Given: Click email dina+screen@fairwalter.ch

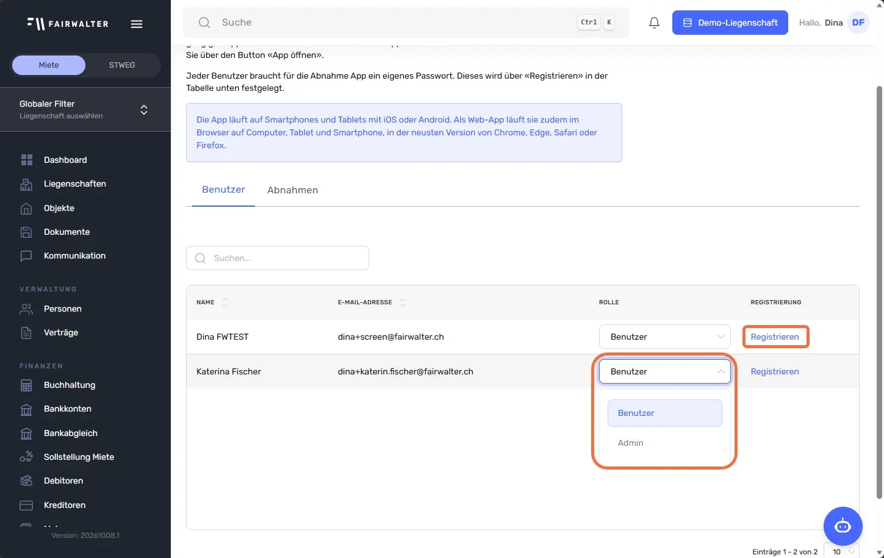Looking at the screenshot, I should coord(391,337).
